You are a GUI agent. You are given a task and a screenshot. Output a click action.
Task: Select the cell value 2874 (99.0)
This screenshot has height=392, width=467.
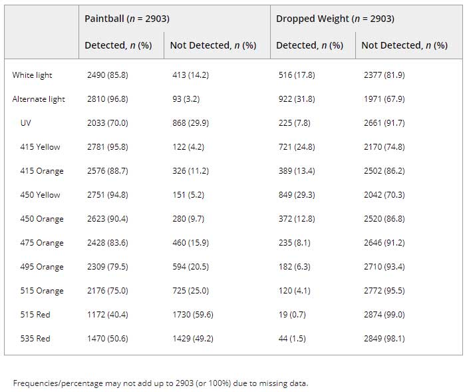[x=385, y=315]
